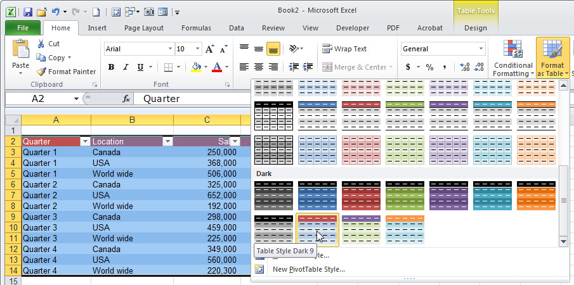Click the Clipboard group dialog launcher
This screenshot has width=574, height=285.
tap(95, 85)
